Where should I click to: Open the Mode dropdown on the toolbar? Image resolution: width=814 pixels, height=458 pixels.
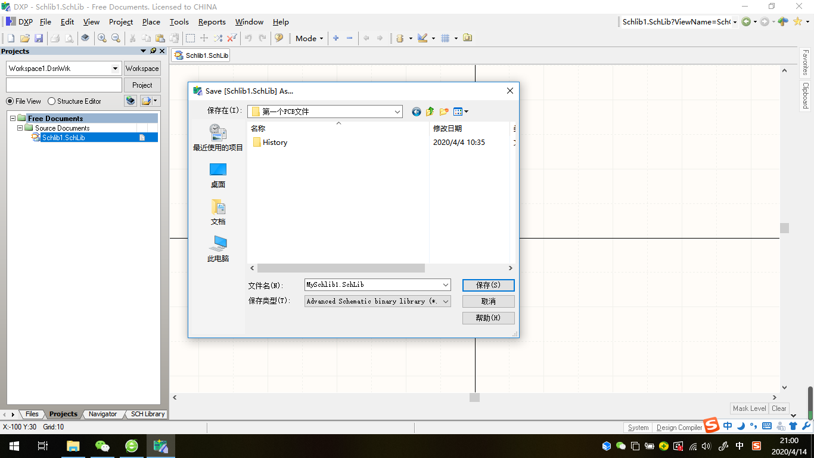(308, 38)
